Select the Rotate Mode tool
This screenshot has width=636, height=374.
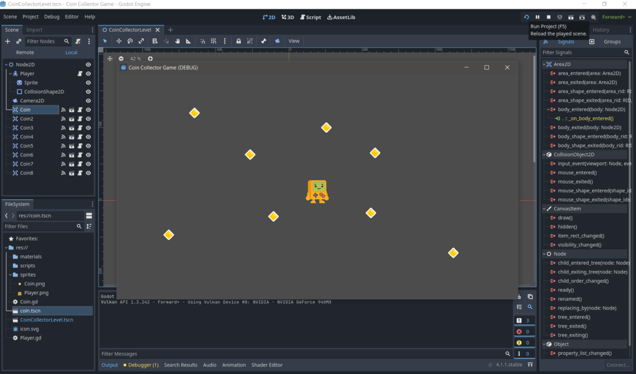tap(130, 41)
